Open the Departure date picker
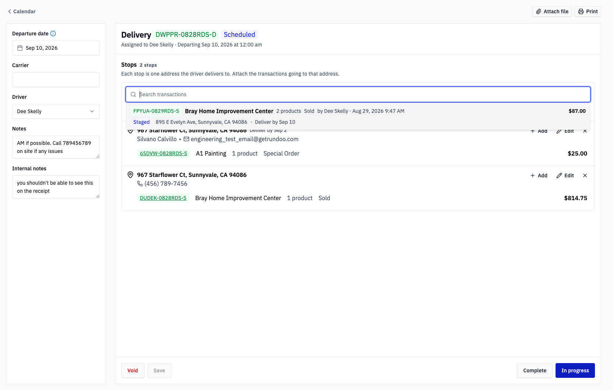 (x=56, y=48)
